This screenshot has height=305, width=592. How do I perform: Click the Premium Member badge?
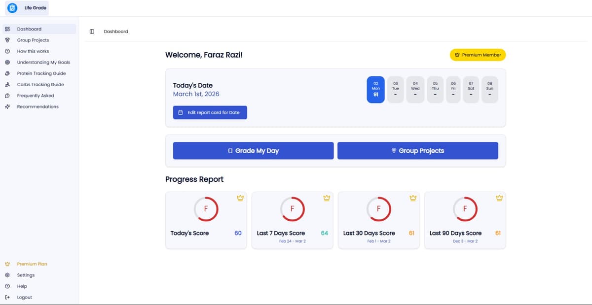[x=478, y=55]
